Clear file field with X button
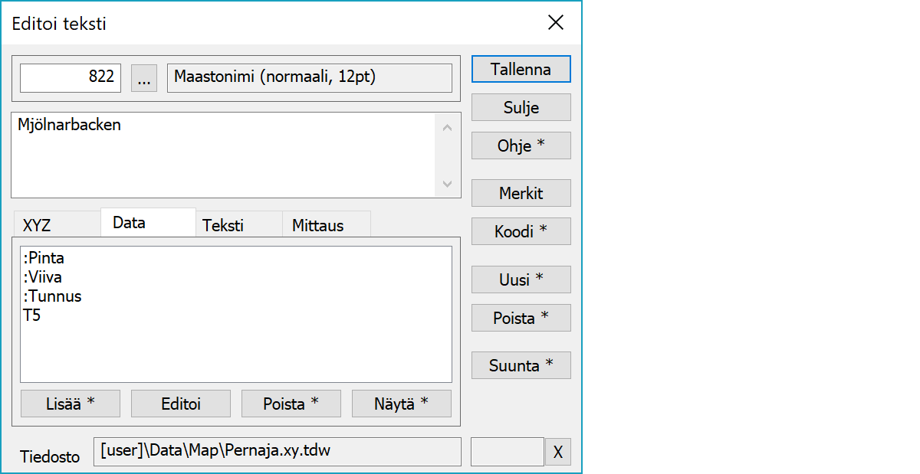Viewport: 920px width, 474px height. (x=557, y=453)
